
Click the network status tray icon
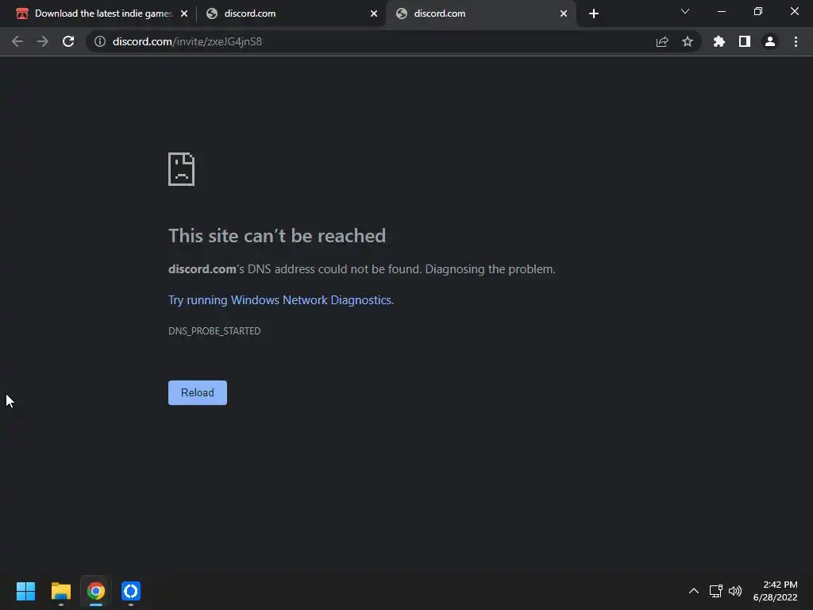716,591
